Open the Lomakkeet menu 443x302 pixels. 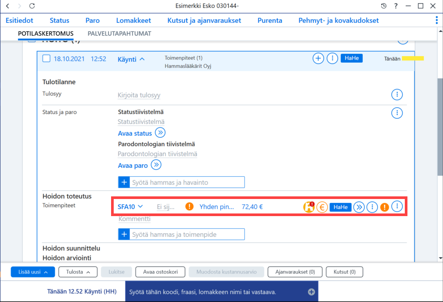tap(133, 20)
